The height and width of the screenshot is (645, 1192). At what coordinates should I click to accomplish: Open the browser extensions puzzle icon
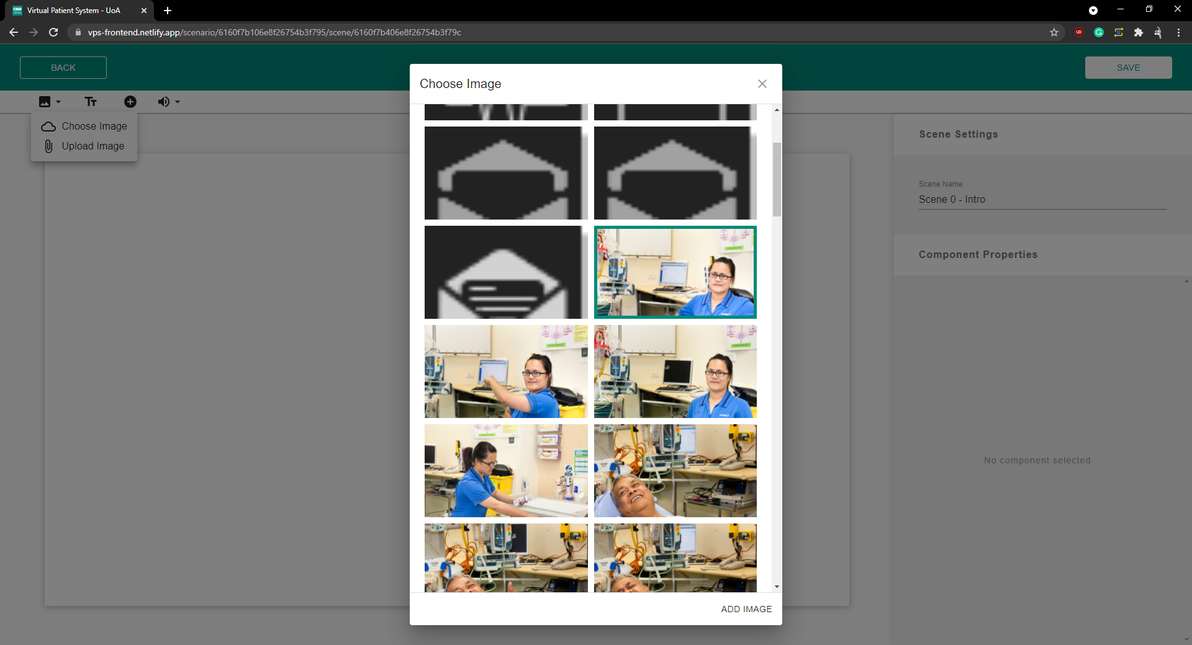point(1139,32)
